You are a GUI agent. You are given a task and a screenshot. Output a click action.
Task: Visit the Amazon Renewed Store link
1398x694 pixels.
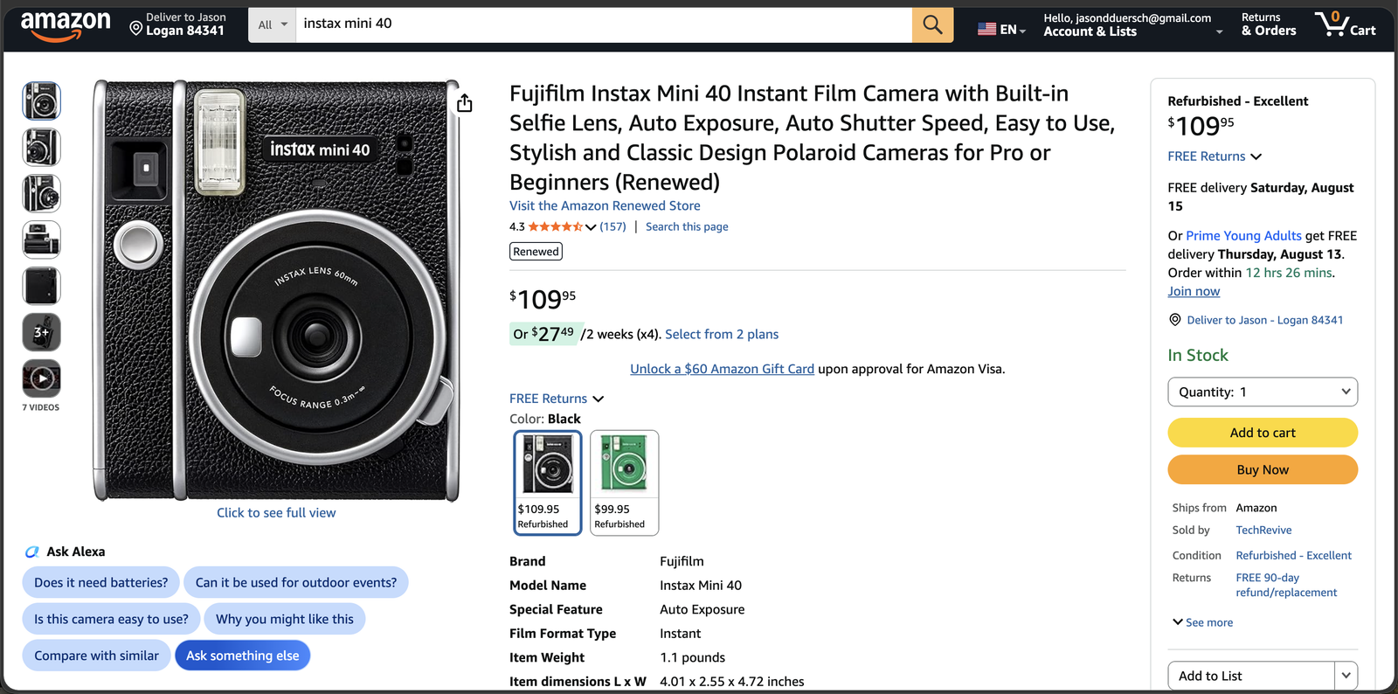click(605, 205)
